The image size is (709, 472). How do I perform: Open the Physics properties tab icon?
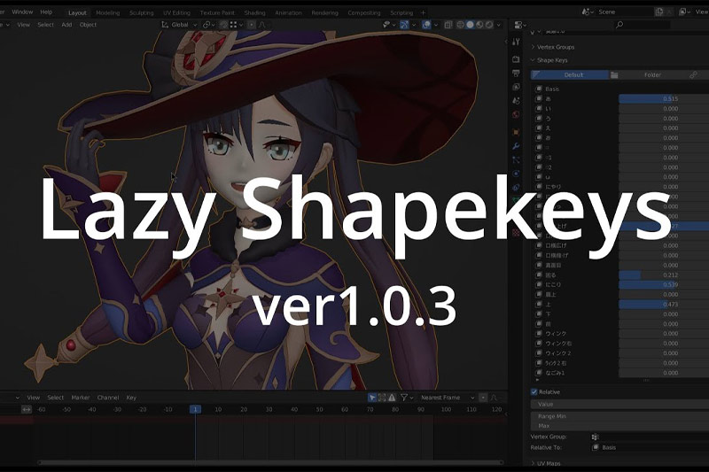click(516, 174)
